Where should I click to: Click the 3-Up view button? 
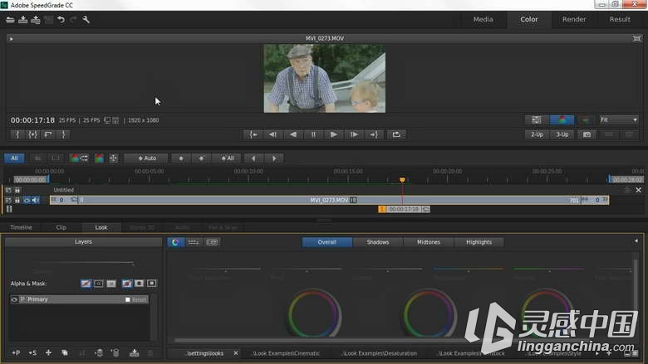(x=562, y=134)
